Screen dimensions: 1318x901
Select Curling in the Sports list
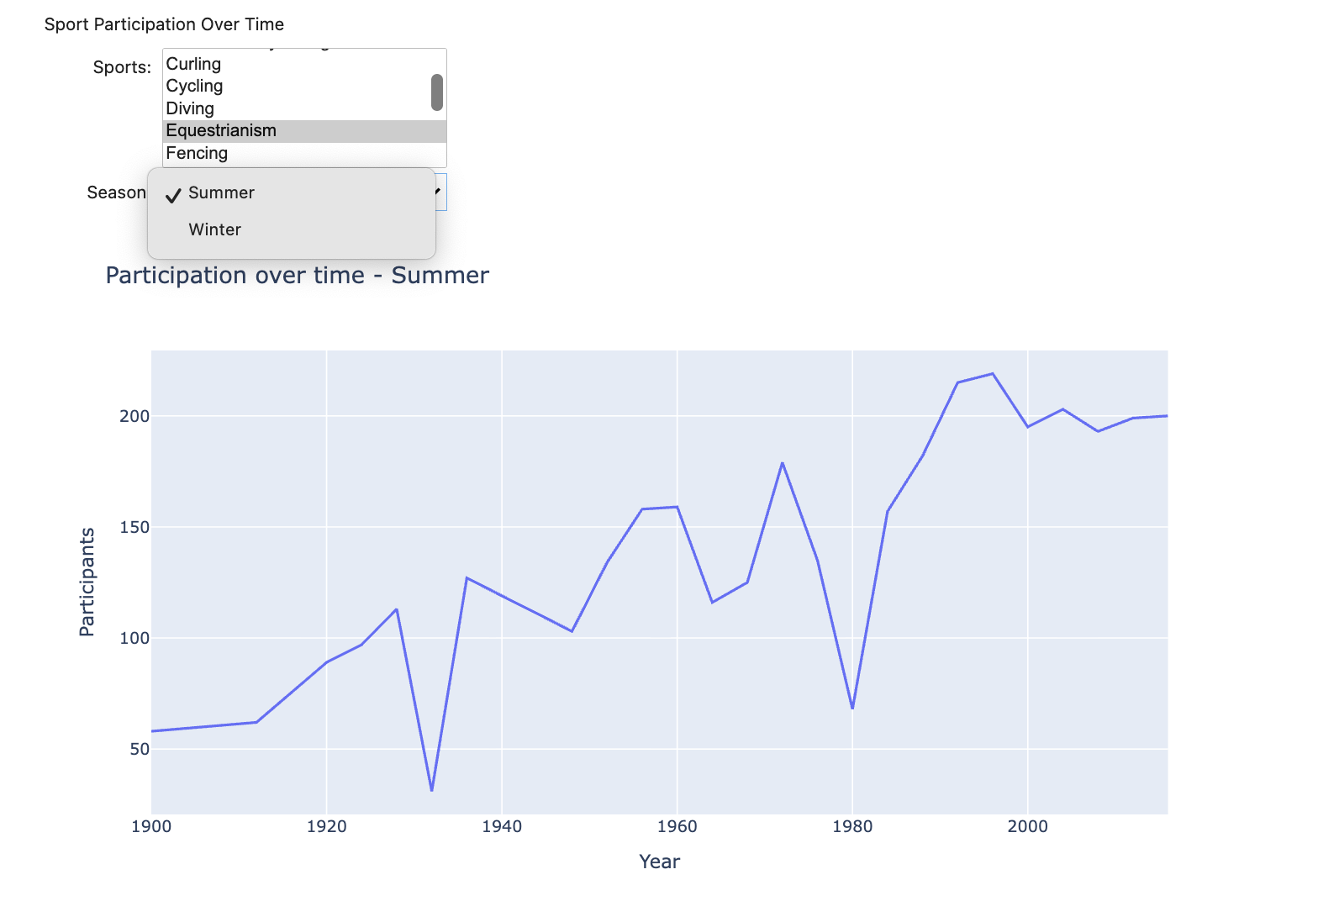[194, 64]
